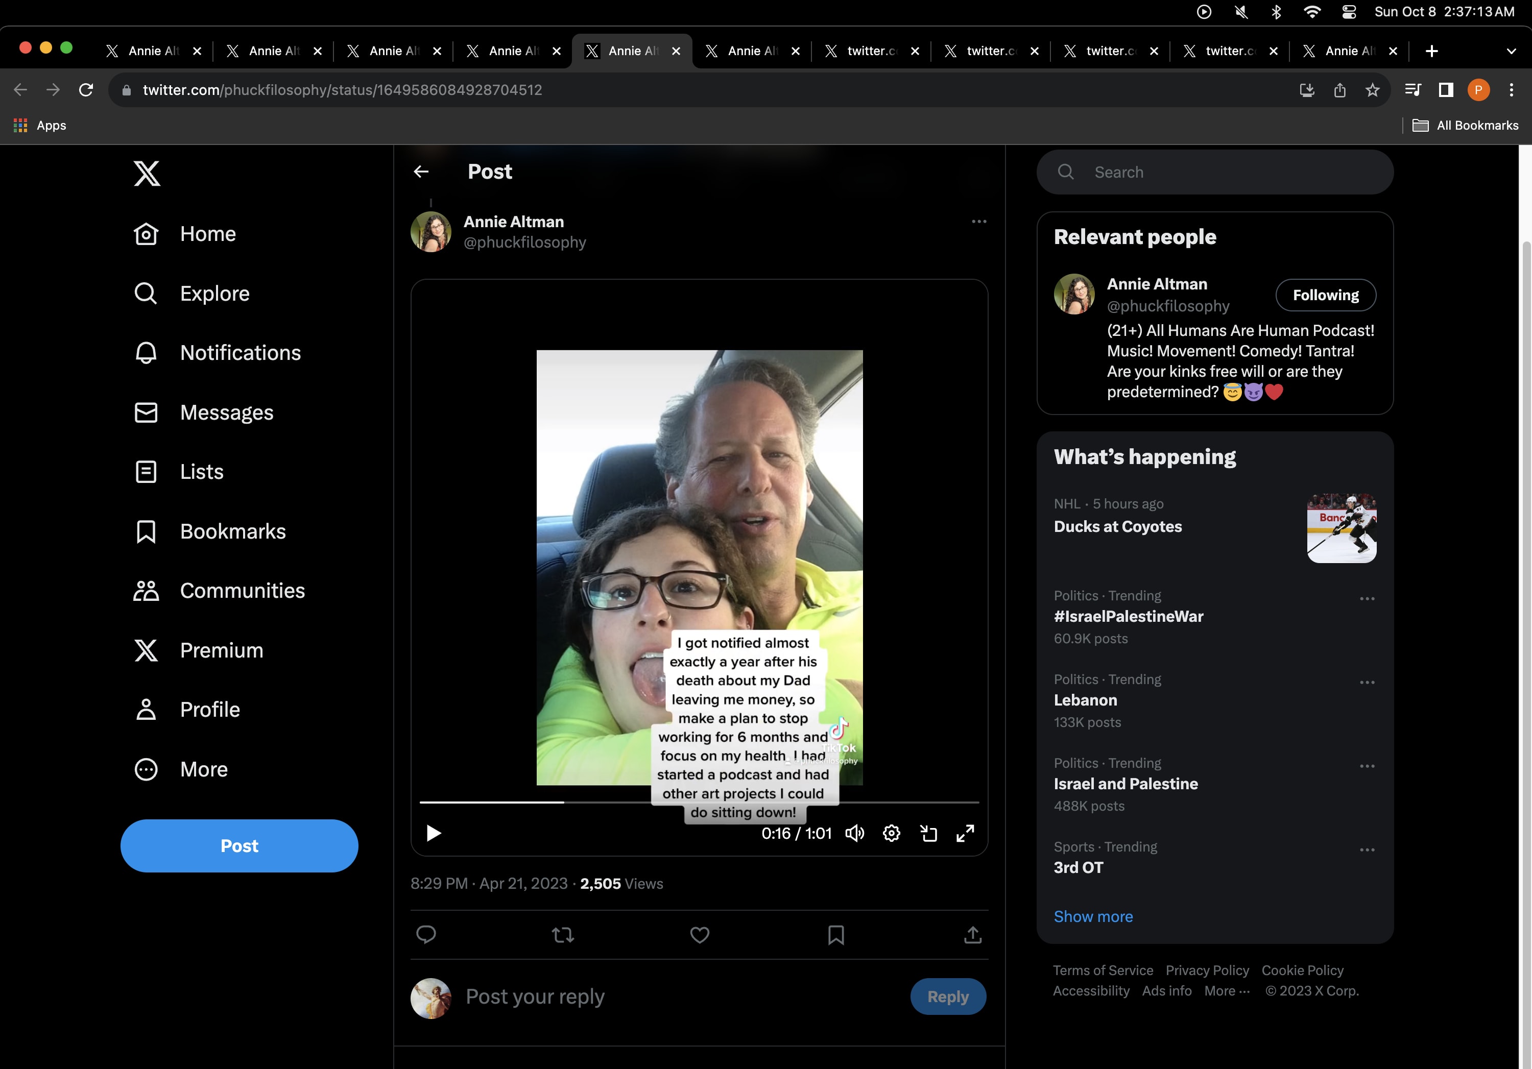This screenshot has width=1532, height=1069.
Task: Open Chrome tab search chevron
Action: point(1511,52)
